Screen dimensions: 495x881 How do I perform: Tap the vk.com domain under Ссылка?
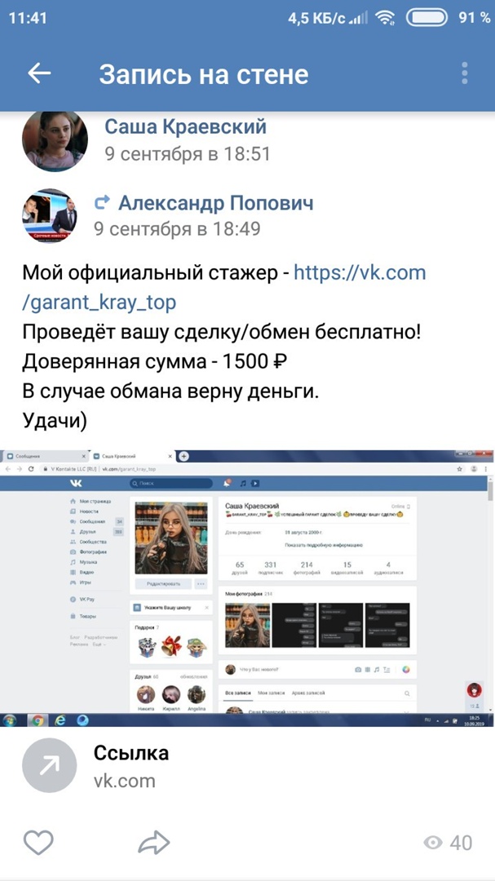(124, 781)
